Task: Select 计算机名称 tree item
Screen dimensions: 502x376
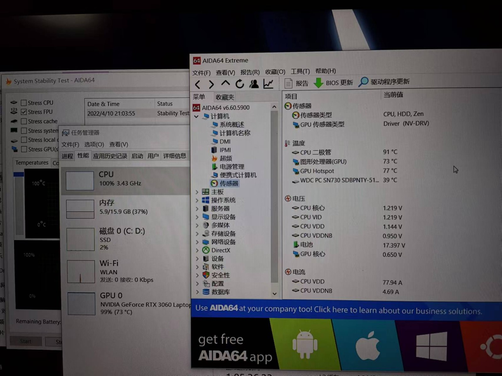Action: click(235, 133)
